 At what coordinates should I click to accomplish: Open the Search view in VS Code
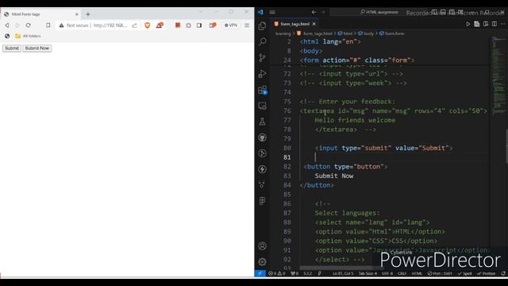[x=263, y=41]
